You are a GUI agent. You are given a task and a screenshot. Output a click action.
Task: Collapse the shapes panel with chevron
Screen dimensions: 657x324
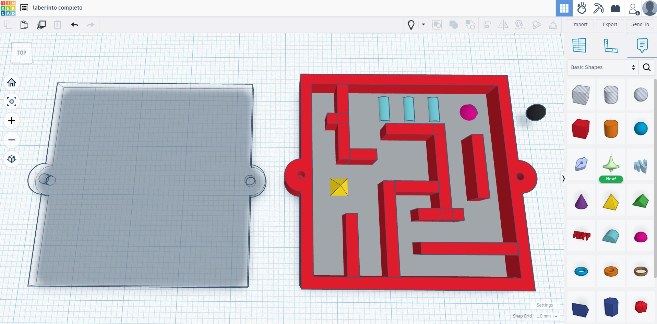(x=563, y=178)
